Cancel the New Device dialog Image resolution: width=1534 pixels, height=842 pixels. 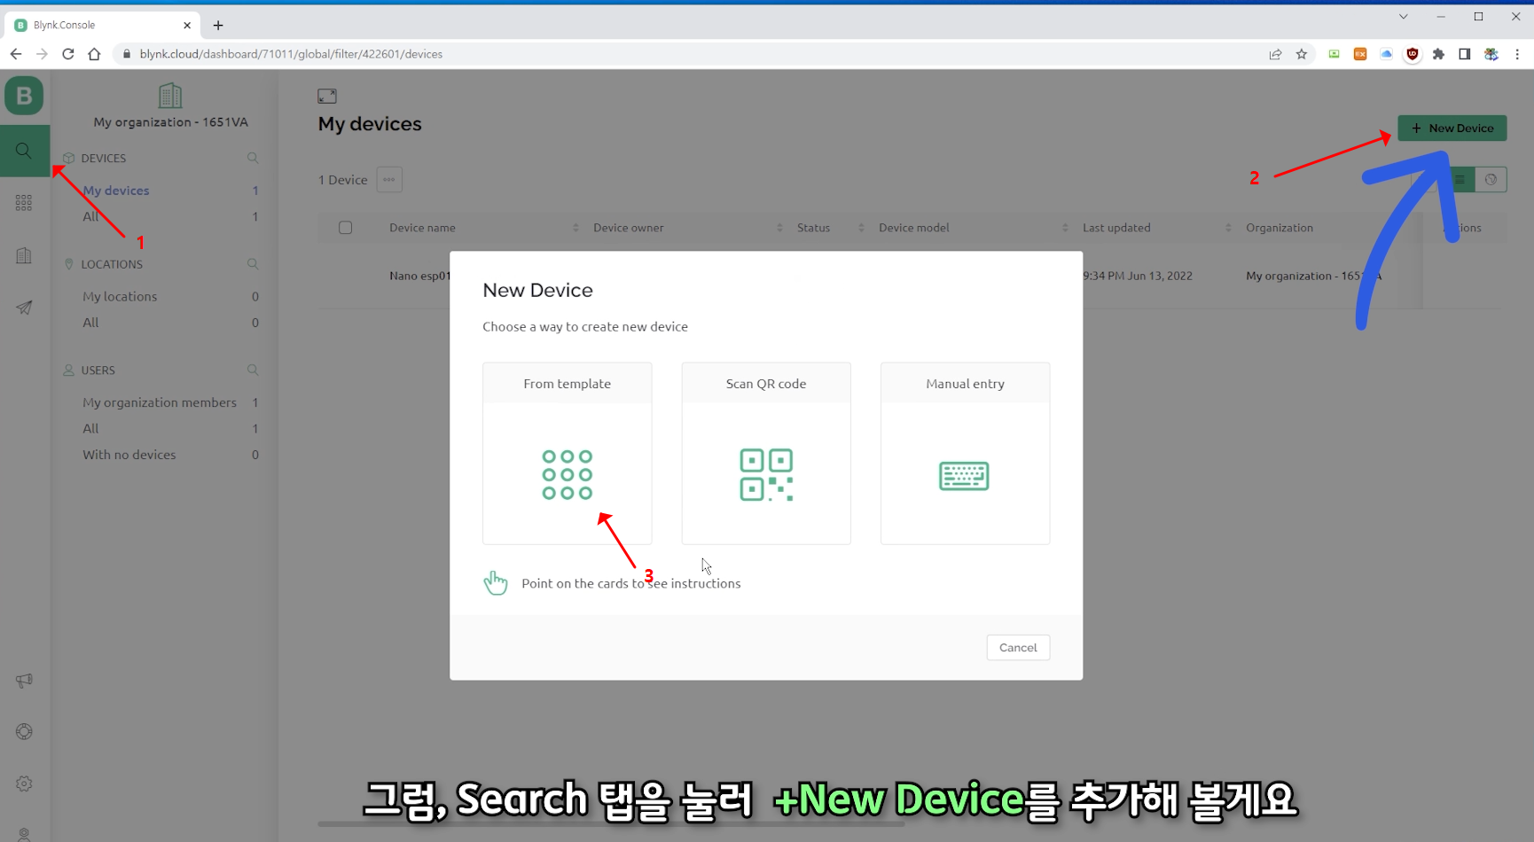tap(1018, 648)
